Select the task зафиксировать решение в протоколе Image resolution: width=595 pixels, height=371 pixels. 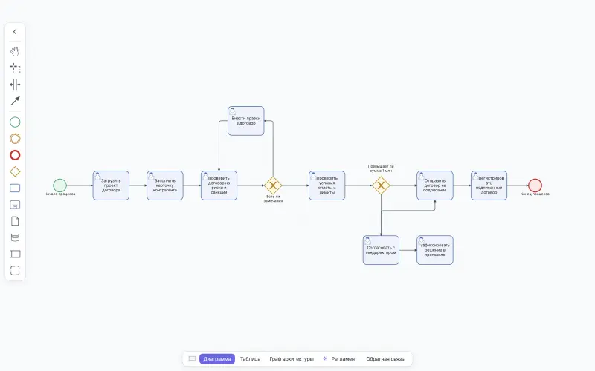(435, 250)
